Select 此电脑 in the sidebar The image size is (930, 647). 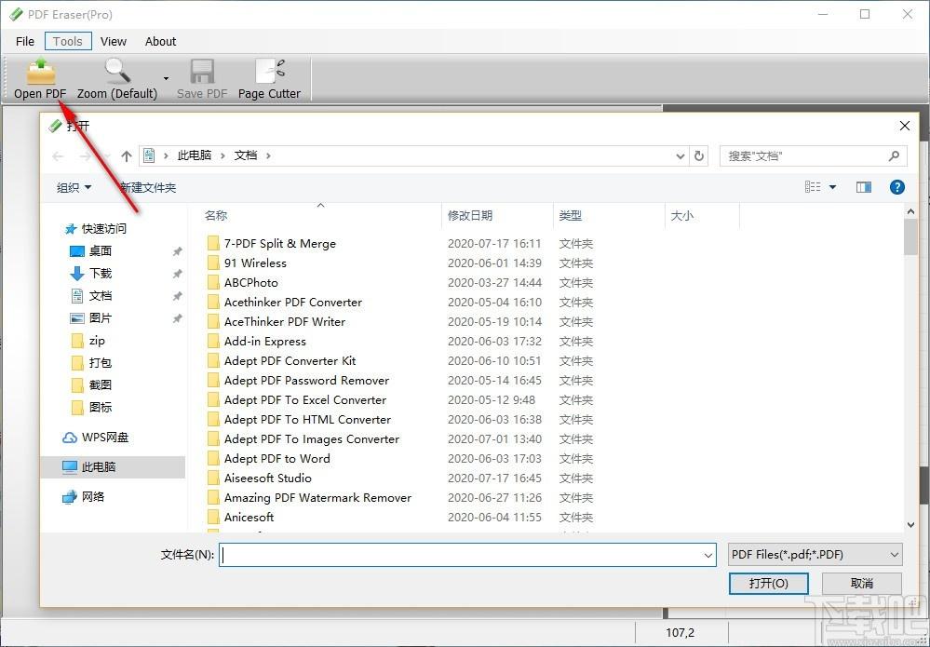click(x=113, y=467)
